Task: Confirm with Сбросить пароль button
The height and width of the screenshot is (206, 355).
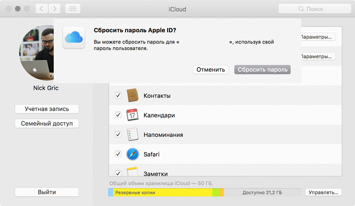Action: 263,70
